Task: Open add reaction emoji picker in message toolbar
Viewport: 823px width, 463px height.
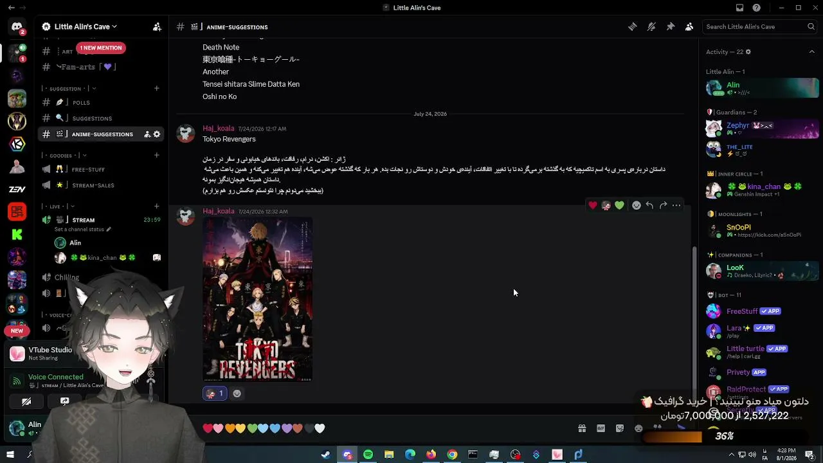Action: tap(637, 205)
